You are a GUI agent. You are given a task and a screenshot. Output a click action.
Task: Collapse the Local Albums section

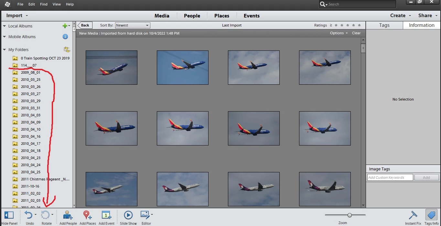pyautogui.click(x=5, y=26)
